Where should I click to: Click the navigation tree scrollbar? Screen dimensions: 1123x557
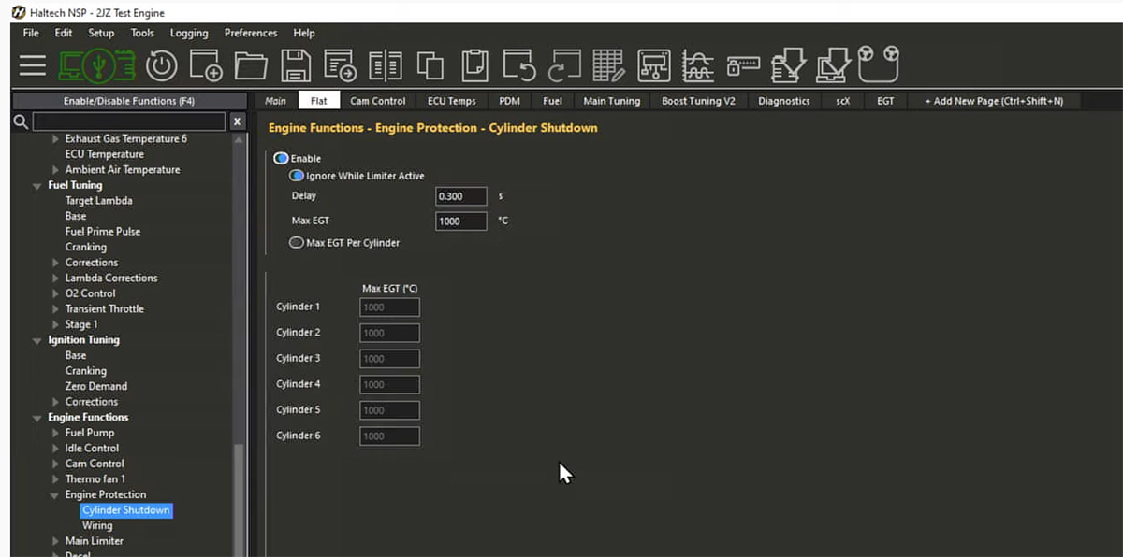pos(239,500)
